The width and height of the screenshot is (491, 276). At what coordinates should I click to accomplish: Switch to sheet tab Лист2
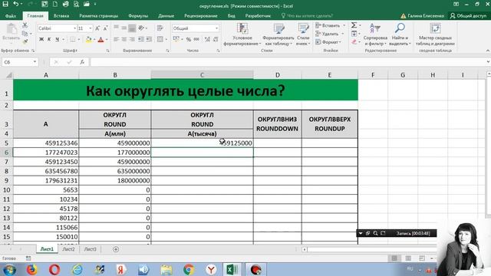[x=68, y=249]
